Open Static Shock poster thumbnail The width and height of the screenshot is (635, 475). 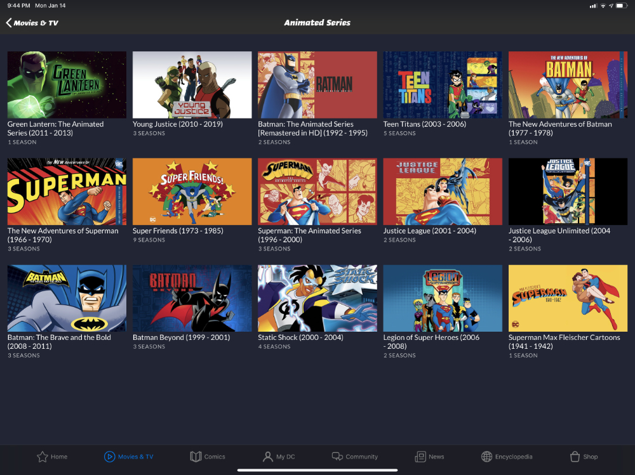click(317, 298)
